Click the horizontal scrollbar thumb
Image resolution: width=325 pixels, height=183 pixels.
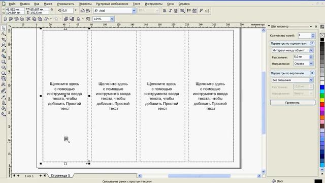[x=199, y=176]
